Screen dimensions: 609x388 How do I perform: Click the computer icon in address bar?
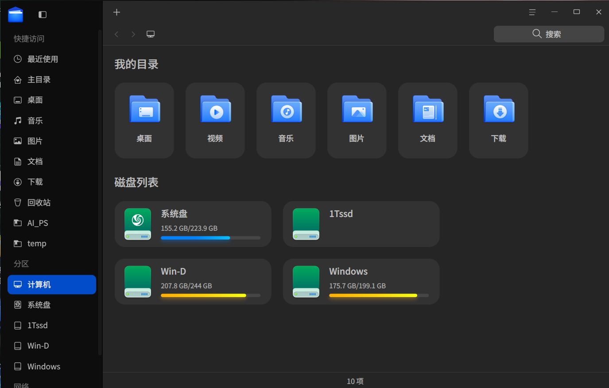151,34
